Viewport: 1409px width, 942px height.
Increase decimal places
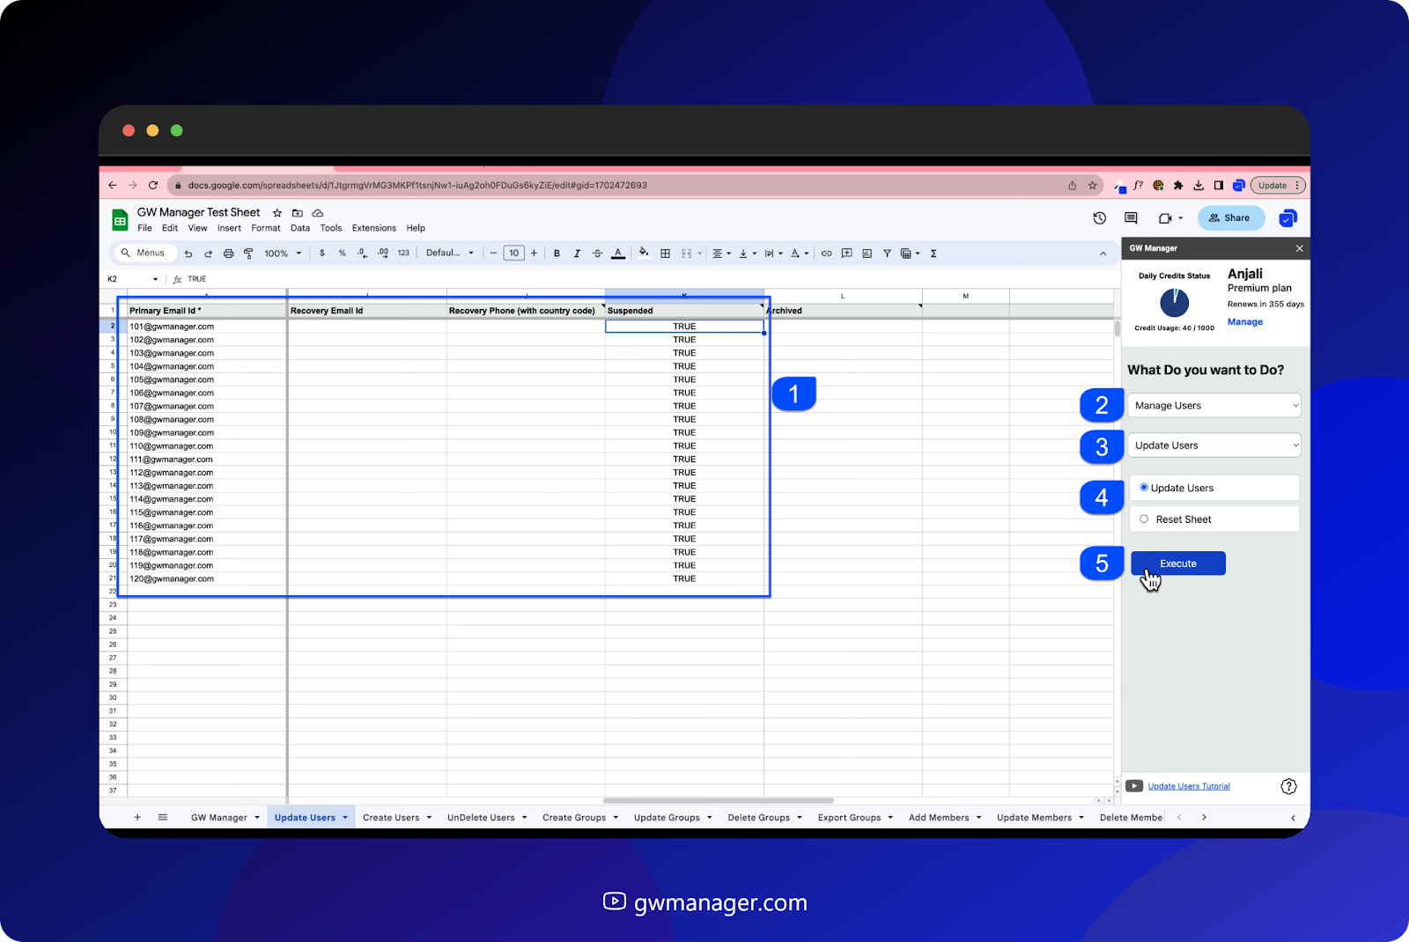point(383,254)
